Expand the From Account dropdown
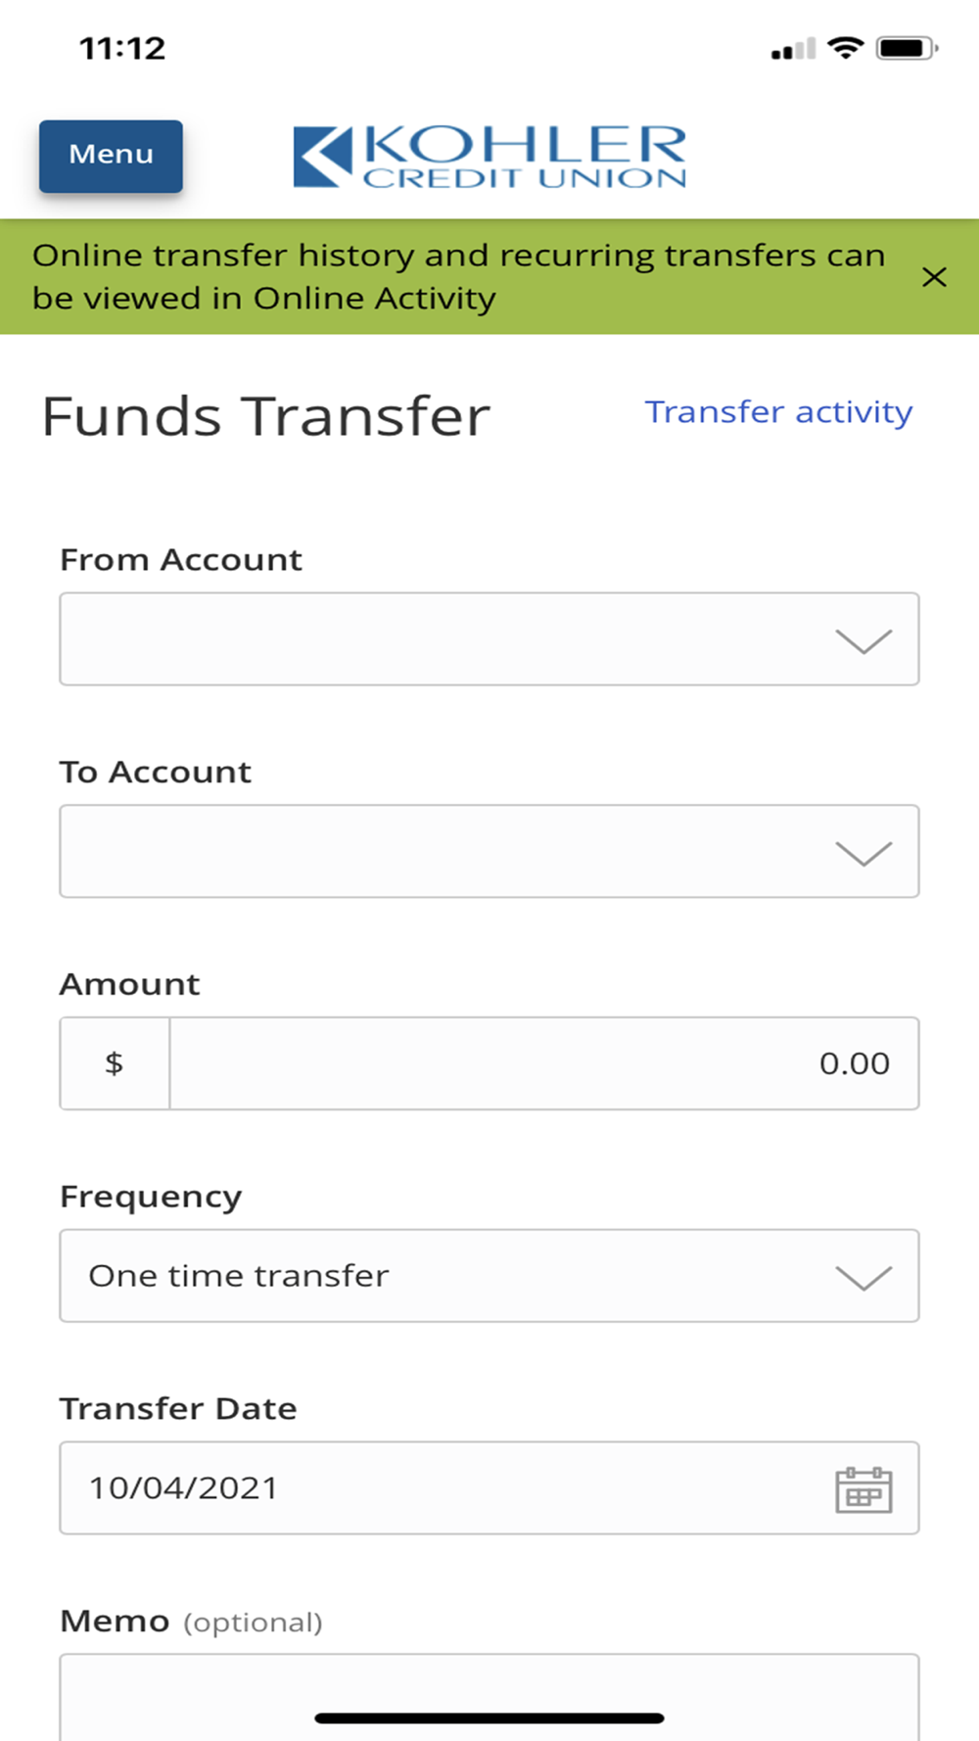 click(489, 638)
